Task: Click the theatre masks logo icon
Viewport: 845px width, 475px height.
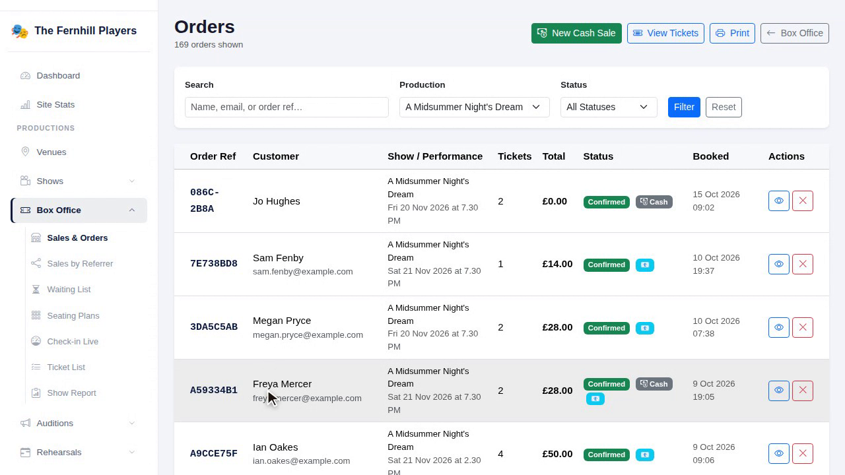Action: pyautogui.click(x=20, y=31)
